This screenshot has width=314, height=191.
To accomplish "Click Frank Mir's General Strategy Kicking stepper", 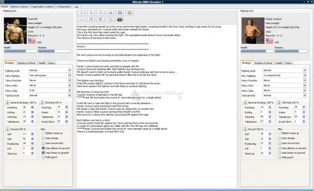I will [x=32, y=112].
